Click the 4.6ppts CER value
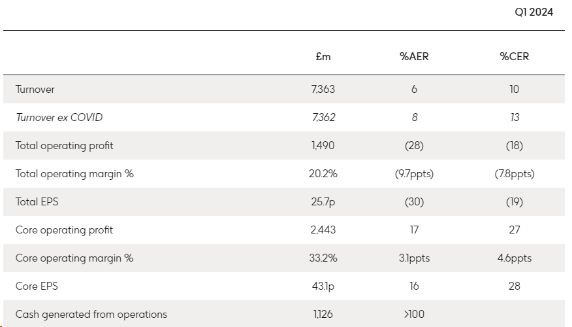Viewport: 572px width, 327px height. pos(514,258)
